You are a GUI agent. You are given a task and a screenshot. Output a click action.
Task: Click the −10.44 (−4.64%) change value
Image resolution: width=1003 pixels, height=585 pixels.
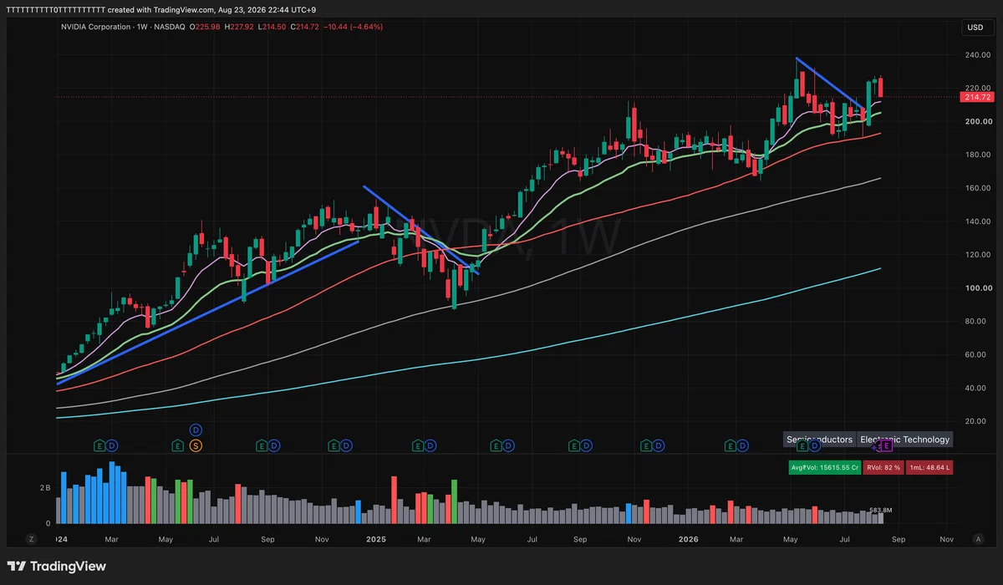(x=352, y=28)
